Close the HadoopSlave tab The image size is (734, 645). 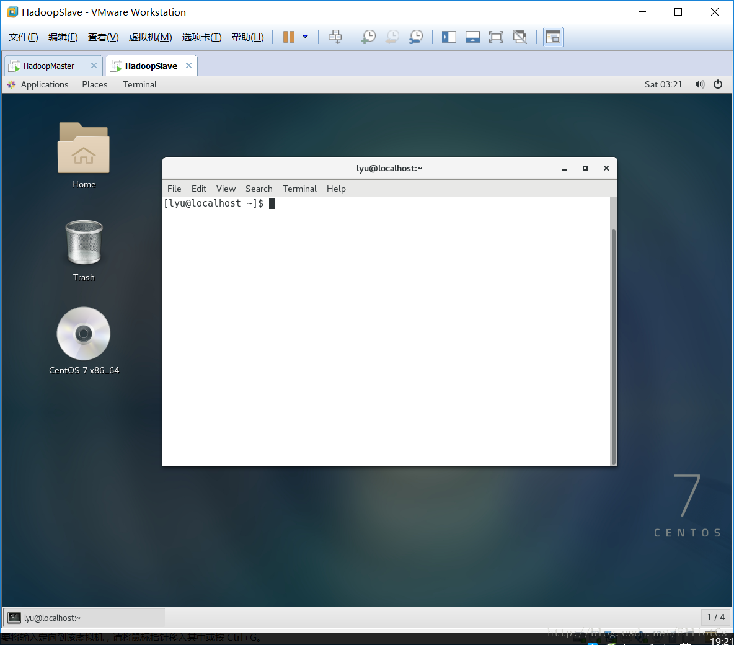click(188, 66)
